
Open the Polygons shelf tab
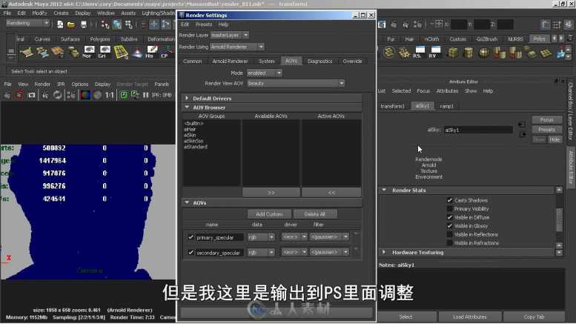click(100, 39)
